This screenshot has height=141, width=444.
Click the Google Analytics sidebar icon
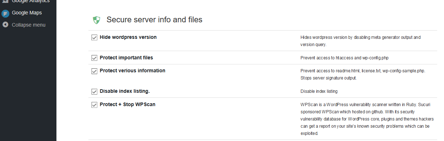(5, 1)
